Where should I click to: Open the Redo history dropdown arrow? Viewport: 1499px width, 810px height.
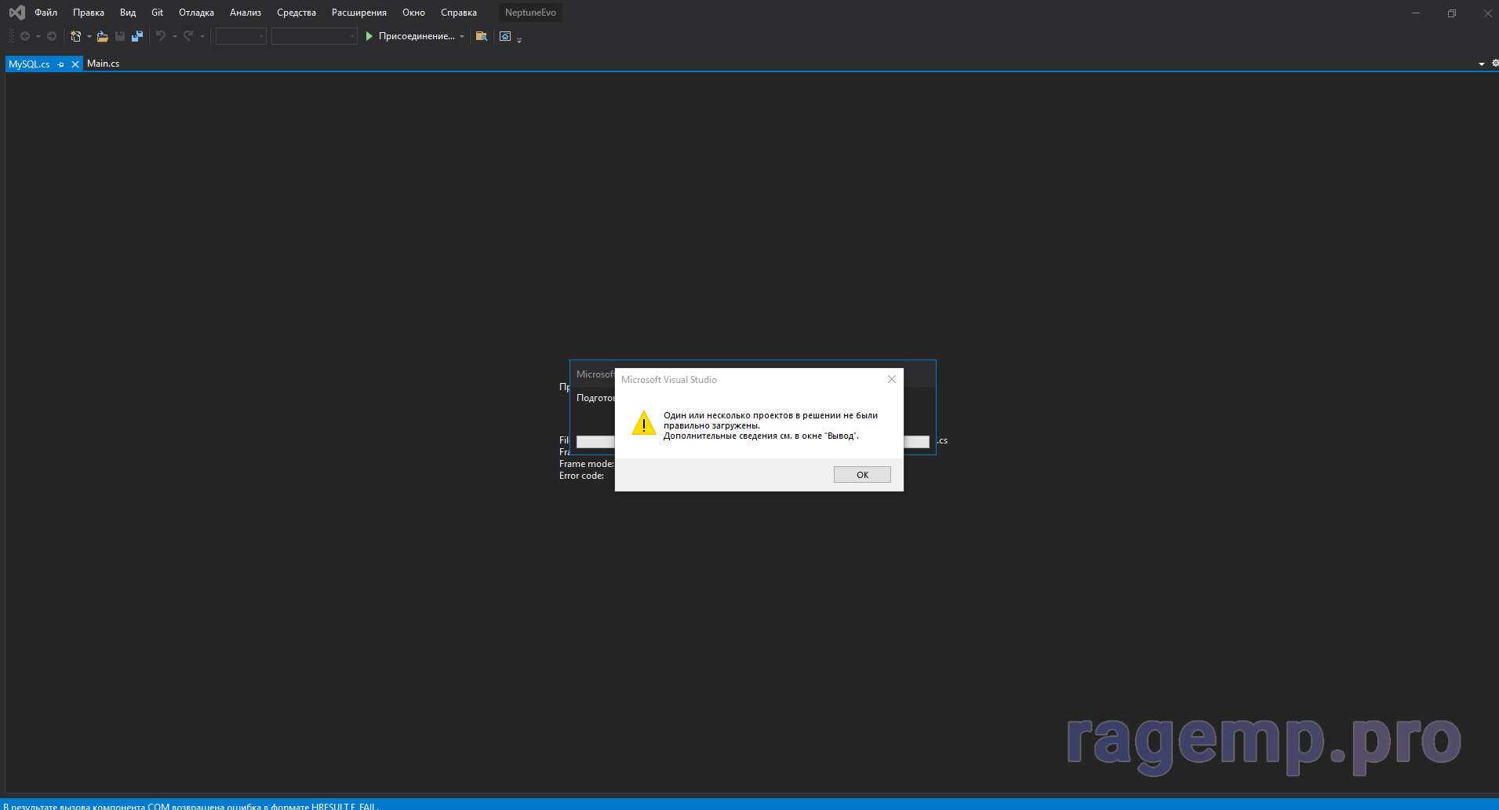click(202, 36)
